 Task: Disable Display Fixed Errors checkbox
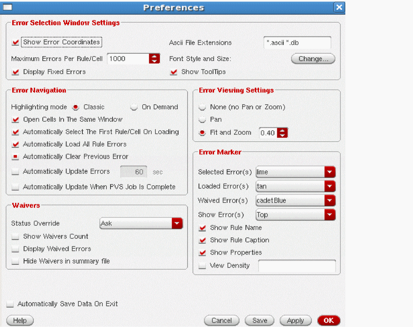point(16,72)
